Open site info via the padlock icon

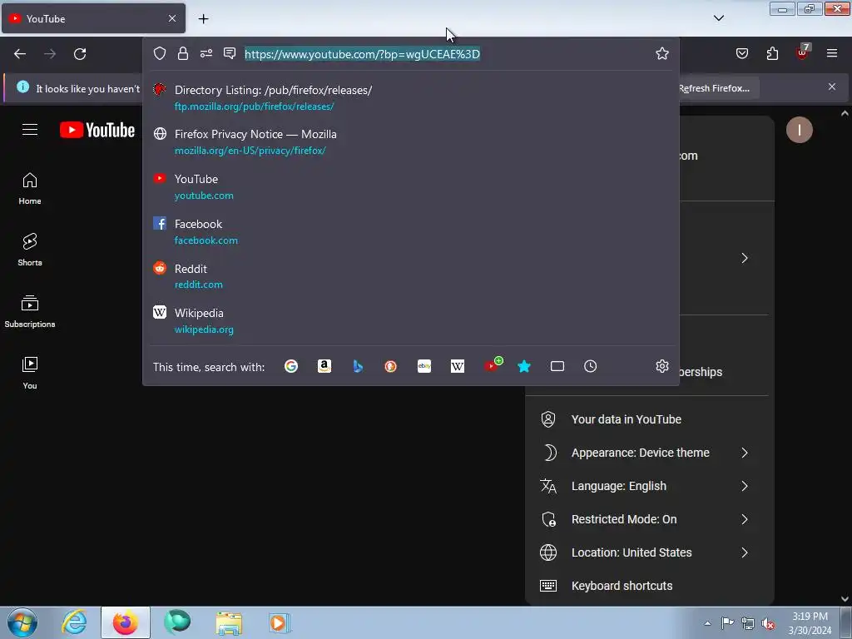[182, 53]
